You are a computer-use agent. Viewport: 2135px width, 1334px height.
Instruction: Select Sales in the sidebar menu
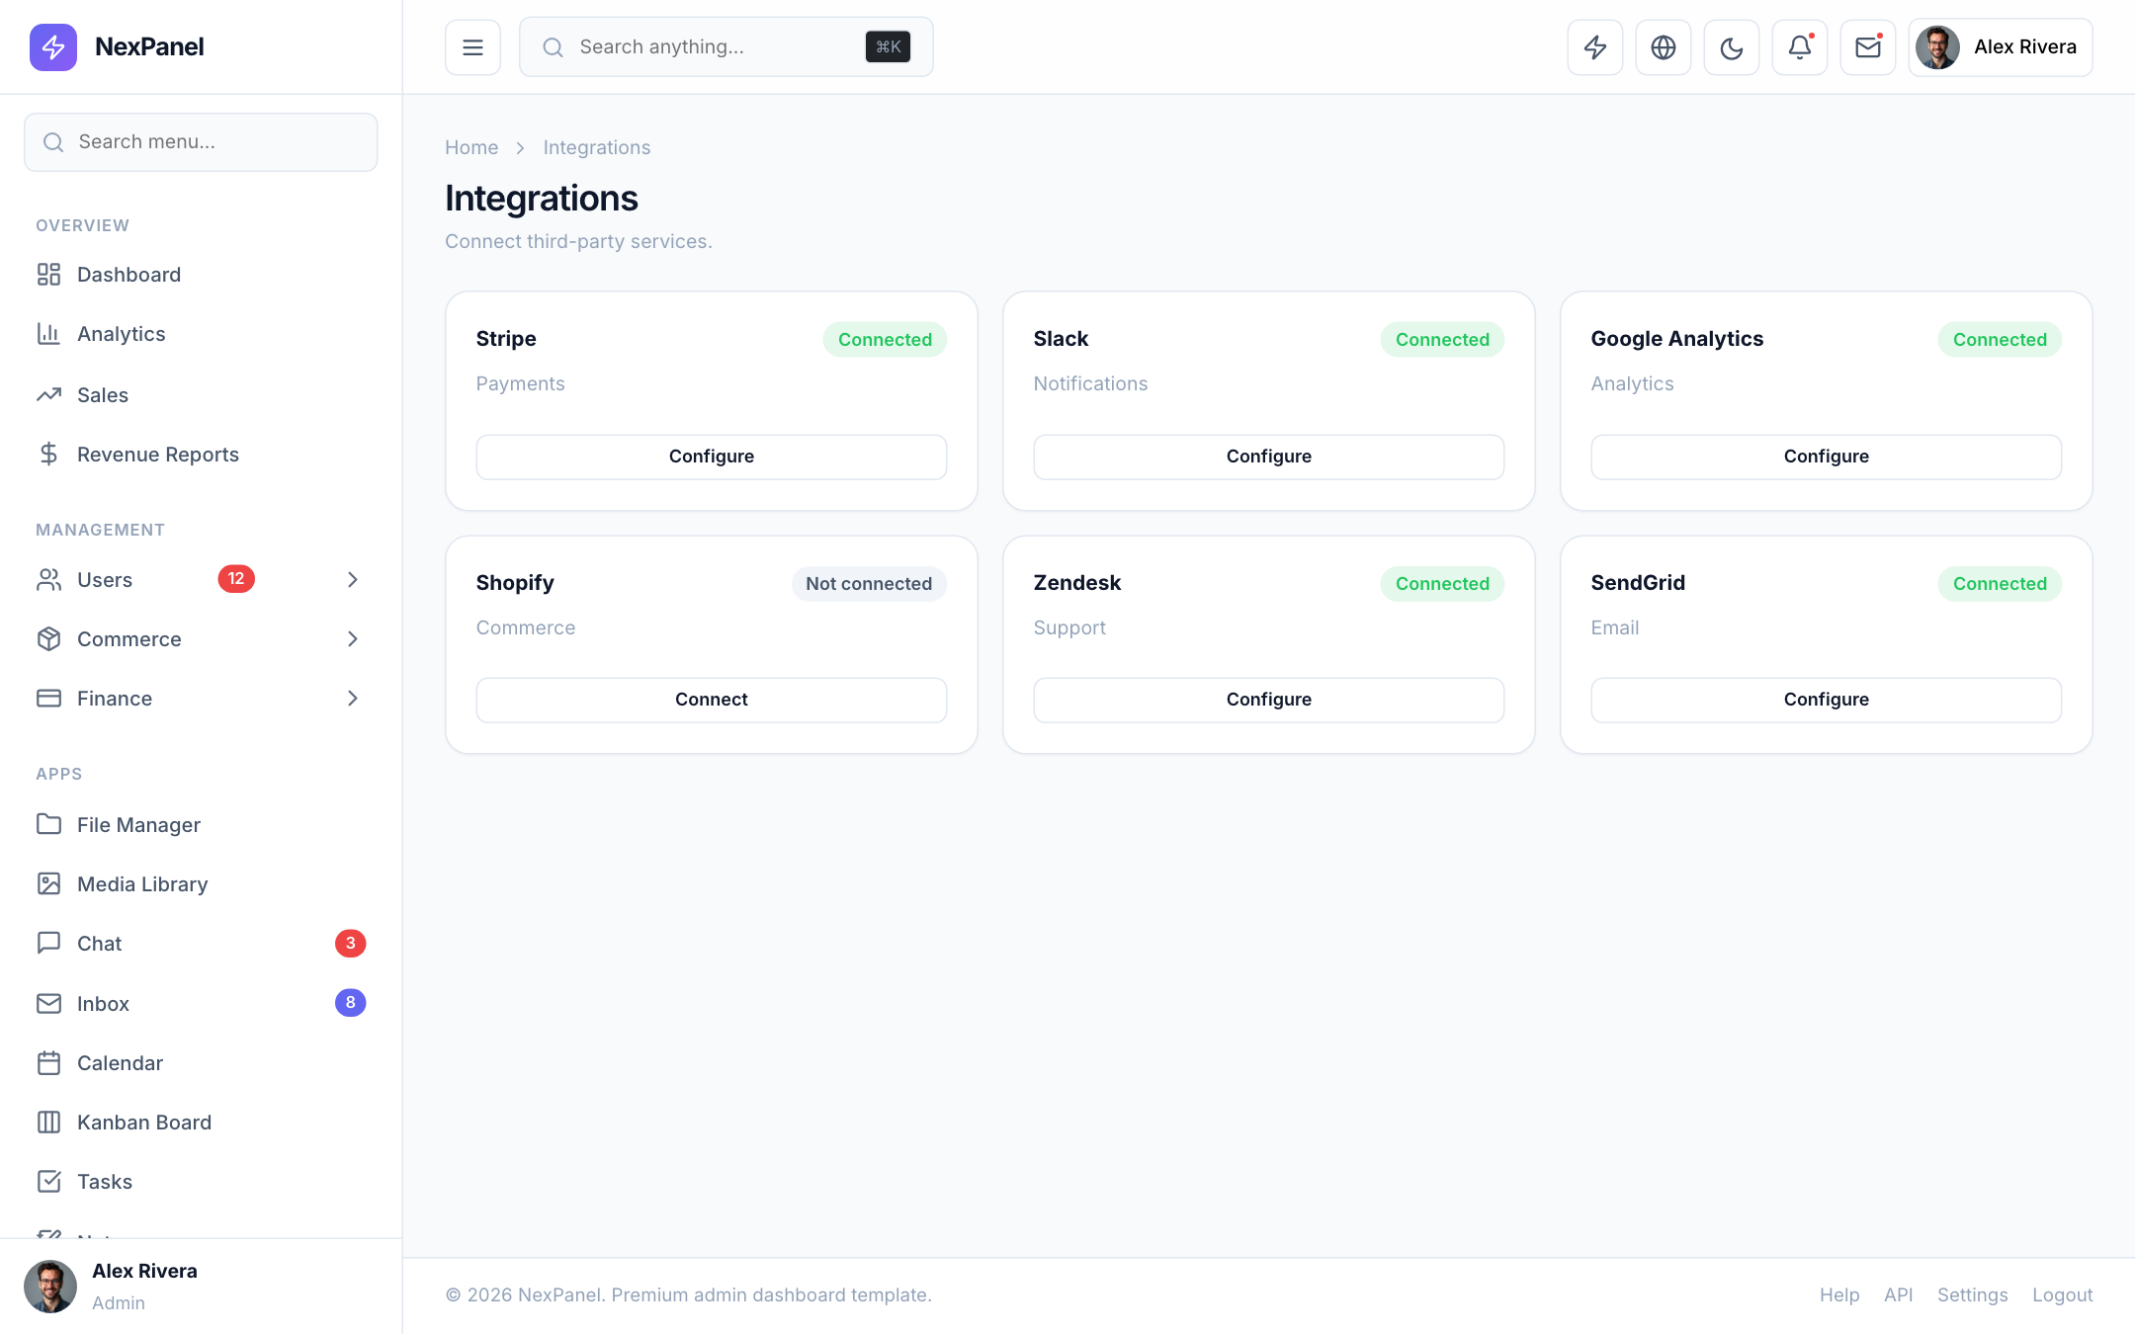coord(201,394)
